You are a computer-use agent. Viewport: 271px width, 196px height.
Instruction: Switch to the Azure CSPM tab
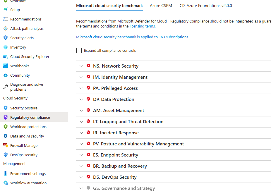click(161, 6)
